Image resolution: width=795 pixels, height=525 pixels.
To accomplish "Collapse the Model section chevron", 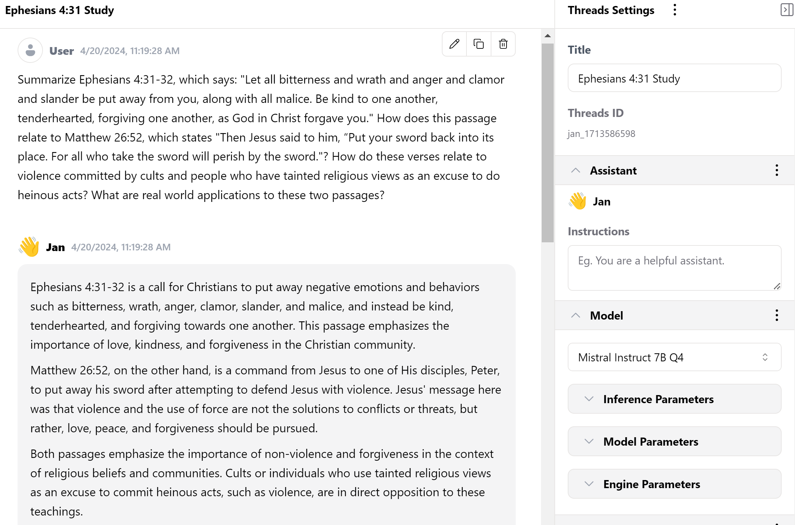I will click(x=575, y=315).
